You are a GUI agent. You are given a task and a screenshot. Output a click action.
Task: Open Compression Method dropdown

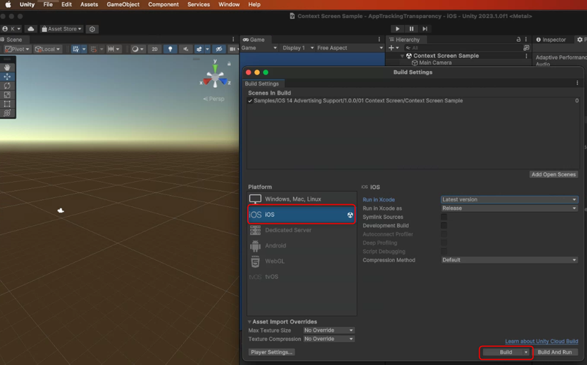[509, 260]
